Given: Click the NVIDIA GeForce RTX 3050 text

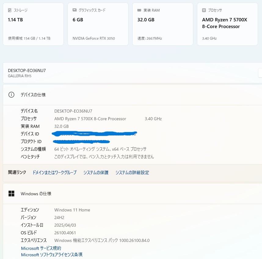Looking at the screenshot, I should click(x=94, y=38).
